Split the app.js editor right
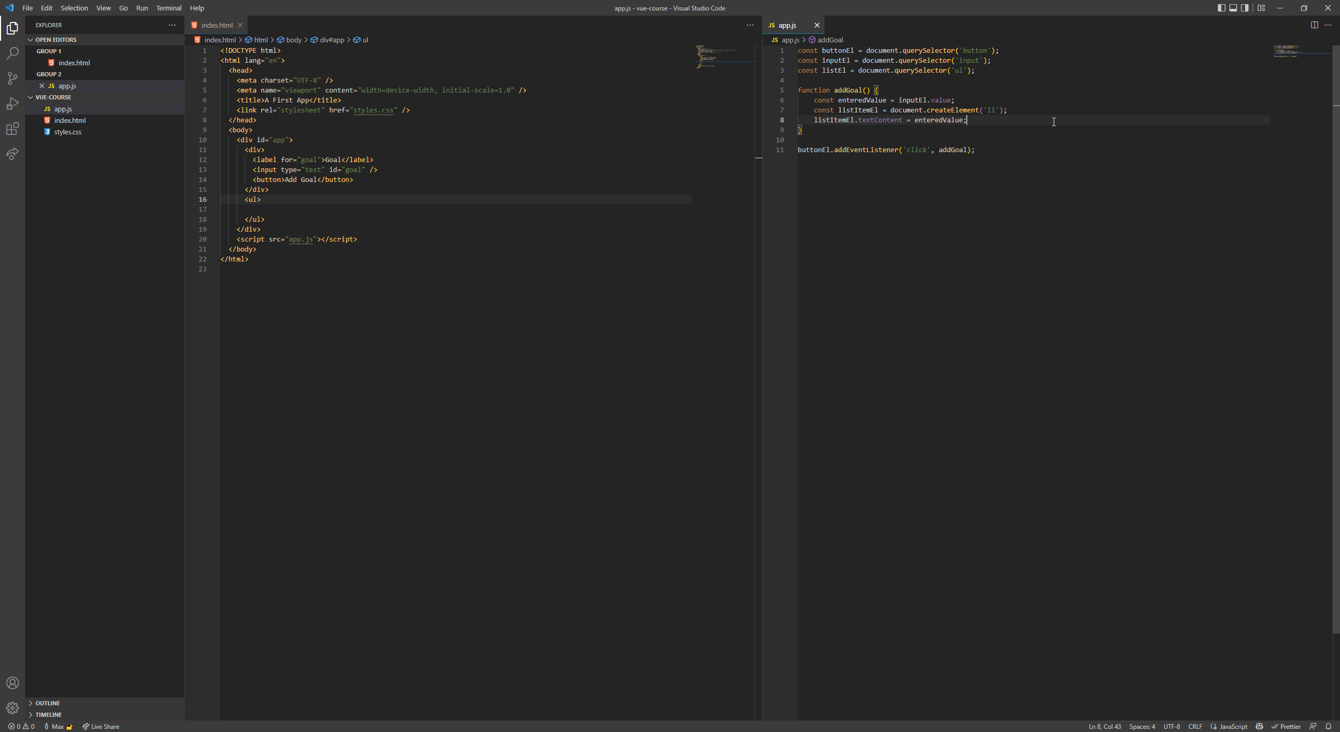The height and width of the screenshot is (732, 1340). [x=1314, y=25]
